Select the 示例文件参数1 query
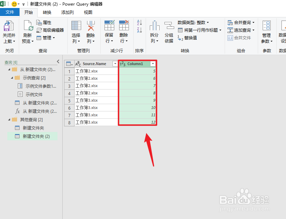Image resolution: width=286 pixels, height=219 pixels. click(x=37, y=86)
